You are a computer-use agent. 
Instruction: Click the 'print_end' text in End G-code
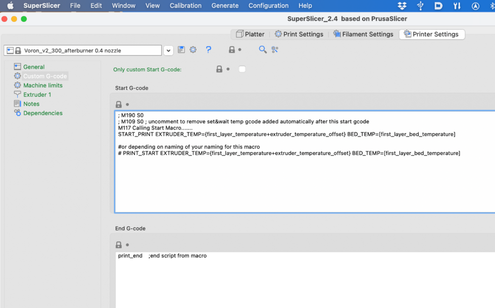click(x=130, y=256)
